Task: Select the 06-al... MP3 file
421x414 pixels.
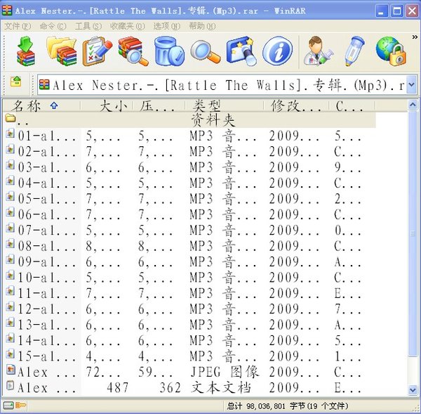Action: click(189, 214)
